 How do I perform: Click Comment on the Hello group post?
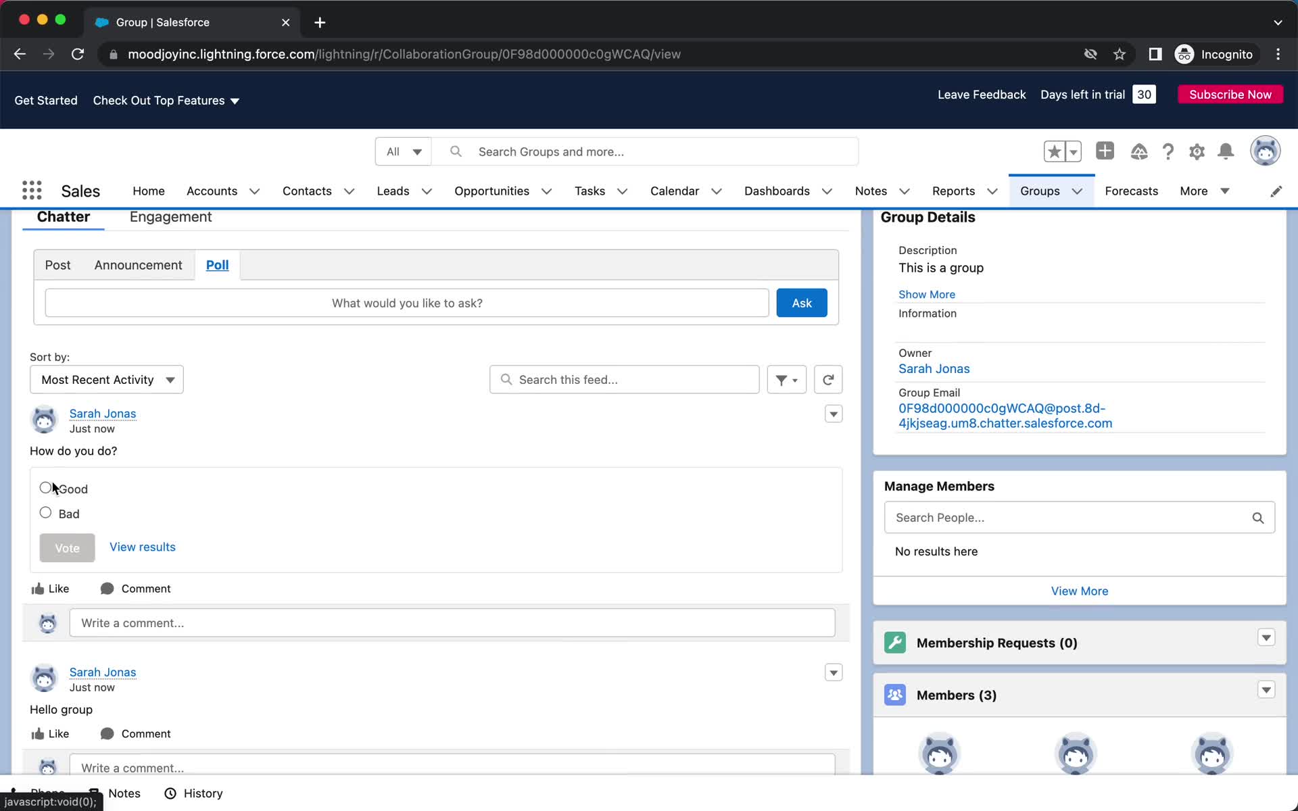pyautogui.click(x=135, y=734)
